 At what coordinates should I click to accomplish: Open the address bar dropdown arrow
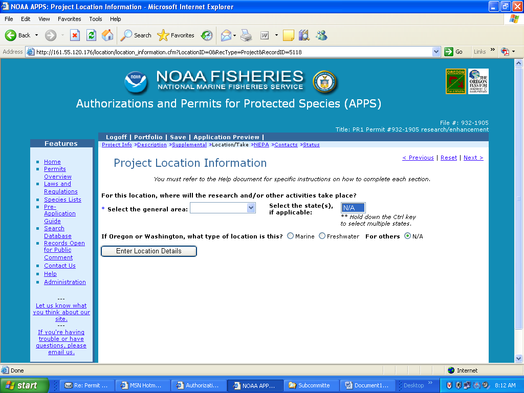tap(436, 52)
